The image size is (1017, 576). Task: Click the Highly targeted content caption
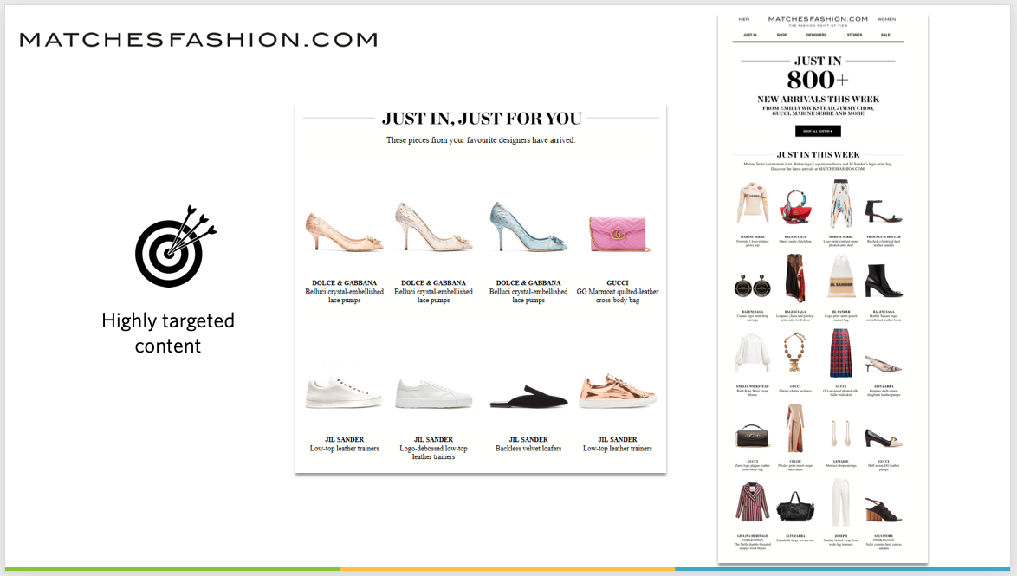tap(168, 333)
